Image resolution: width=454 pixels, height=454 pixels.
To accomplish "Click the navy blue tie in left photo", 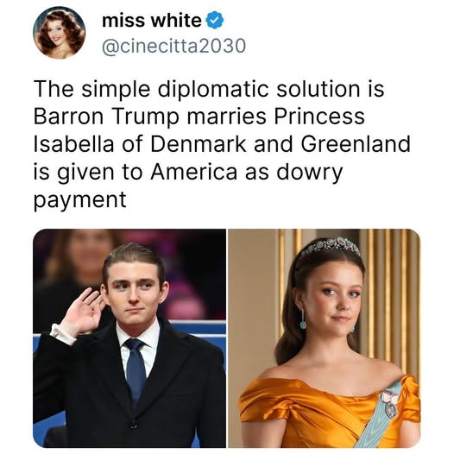I will point(136,369).
